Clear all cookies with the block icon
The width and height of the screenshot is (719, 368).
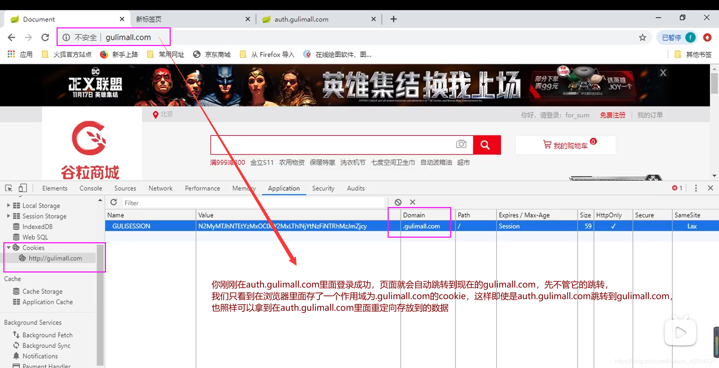pyautogui.click(x=398, y=203)
